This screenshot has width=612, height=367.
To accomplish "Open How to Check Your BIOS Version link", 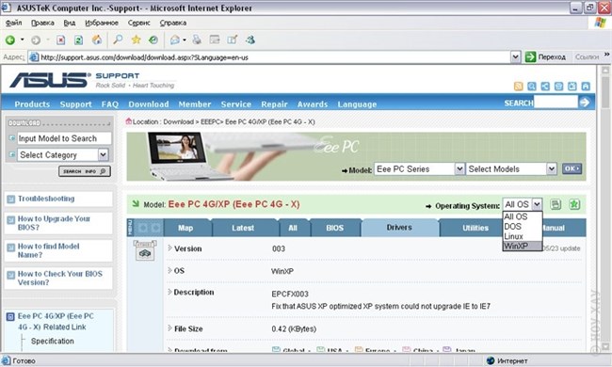I will pyautogui.click(x=59, y=279).
